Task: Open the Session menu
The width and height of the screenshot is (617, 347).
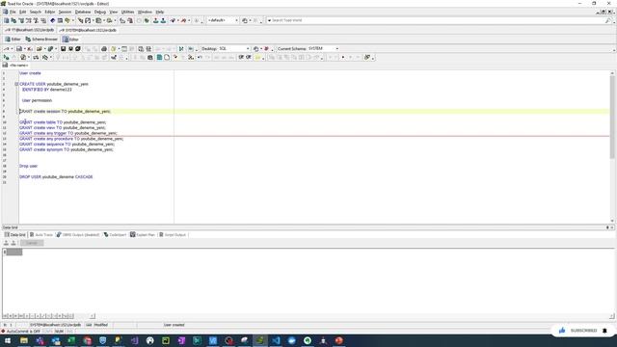Action: [65, 13]
